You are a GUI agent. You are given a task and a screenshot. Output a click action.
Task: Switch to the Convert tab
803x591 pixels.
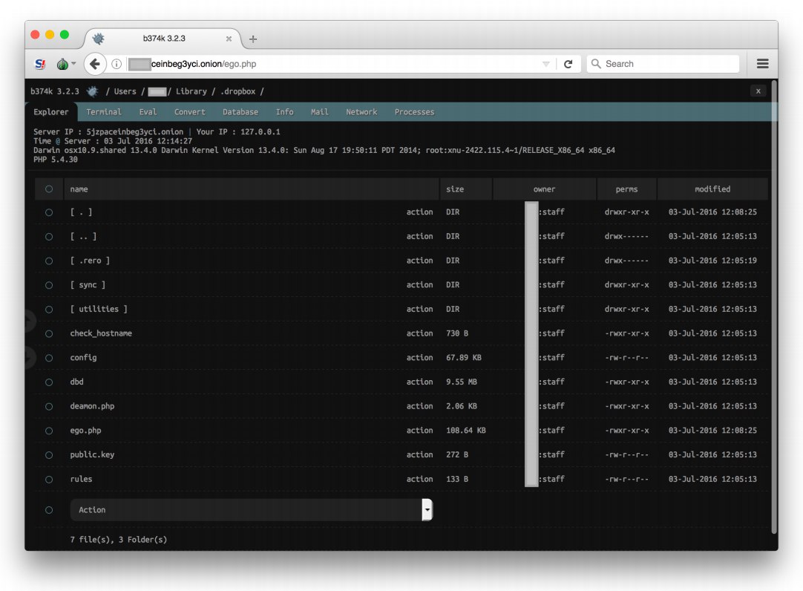[189, 111]
